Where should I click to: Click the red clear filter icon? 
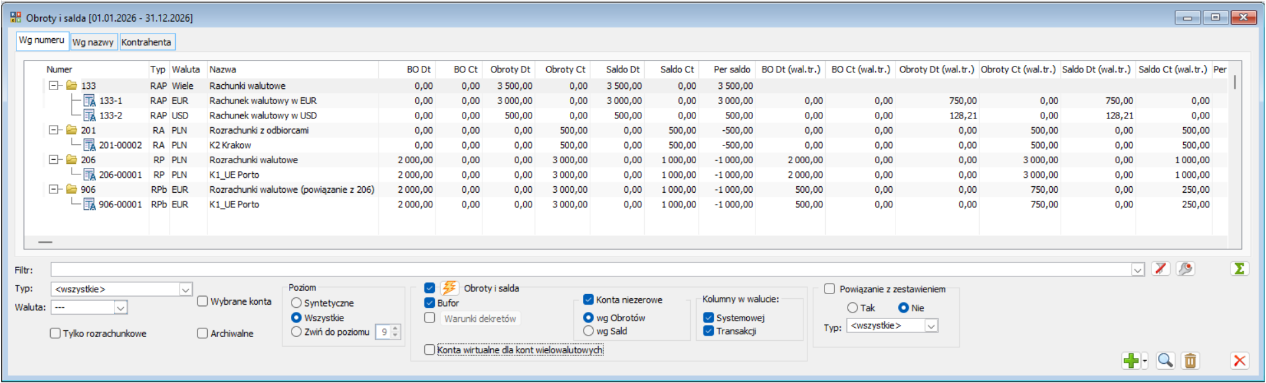tap(1161, 268)
